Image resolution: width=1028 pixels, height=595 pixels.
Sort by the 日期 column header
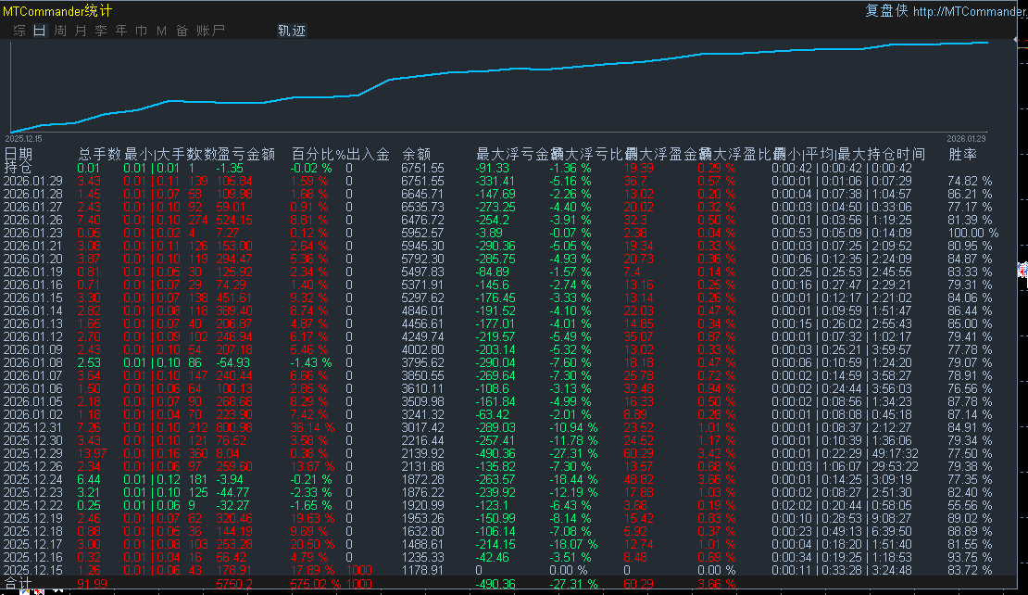(19, 154)
